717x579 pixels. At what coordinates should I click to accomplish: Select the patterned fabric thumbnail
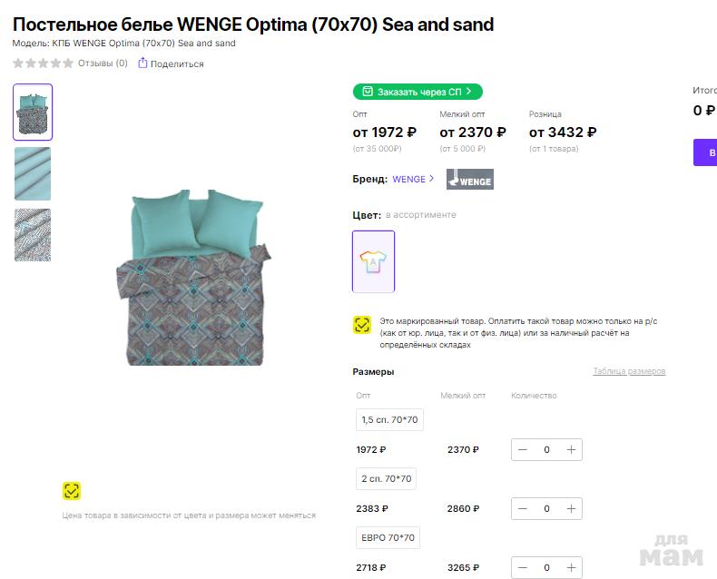33,235
